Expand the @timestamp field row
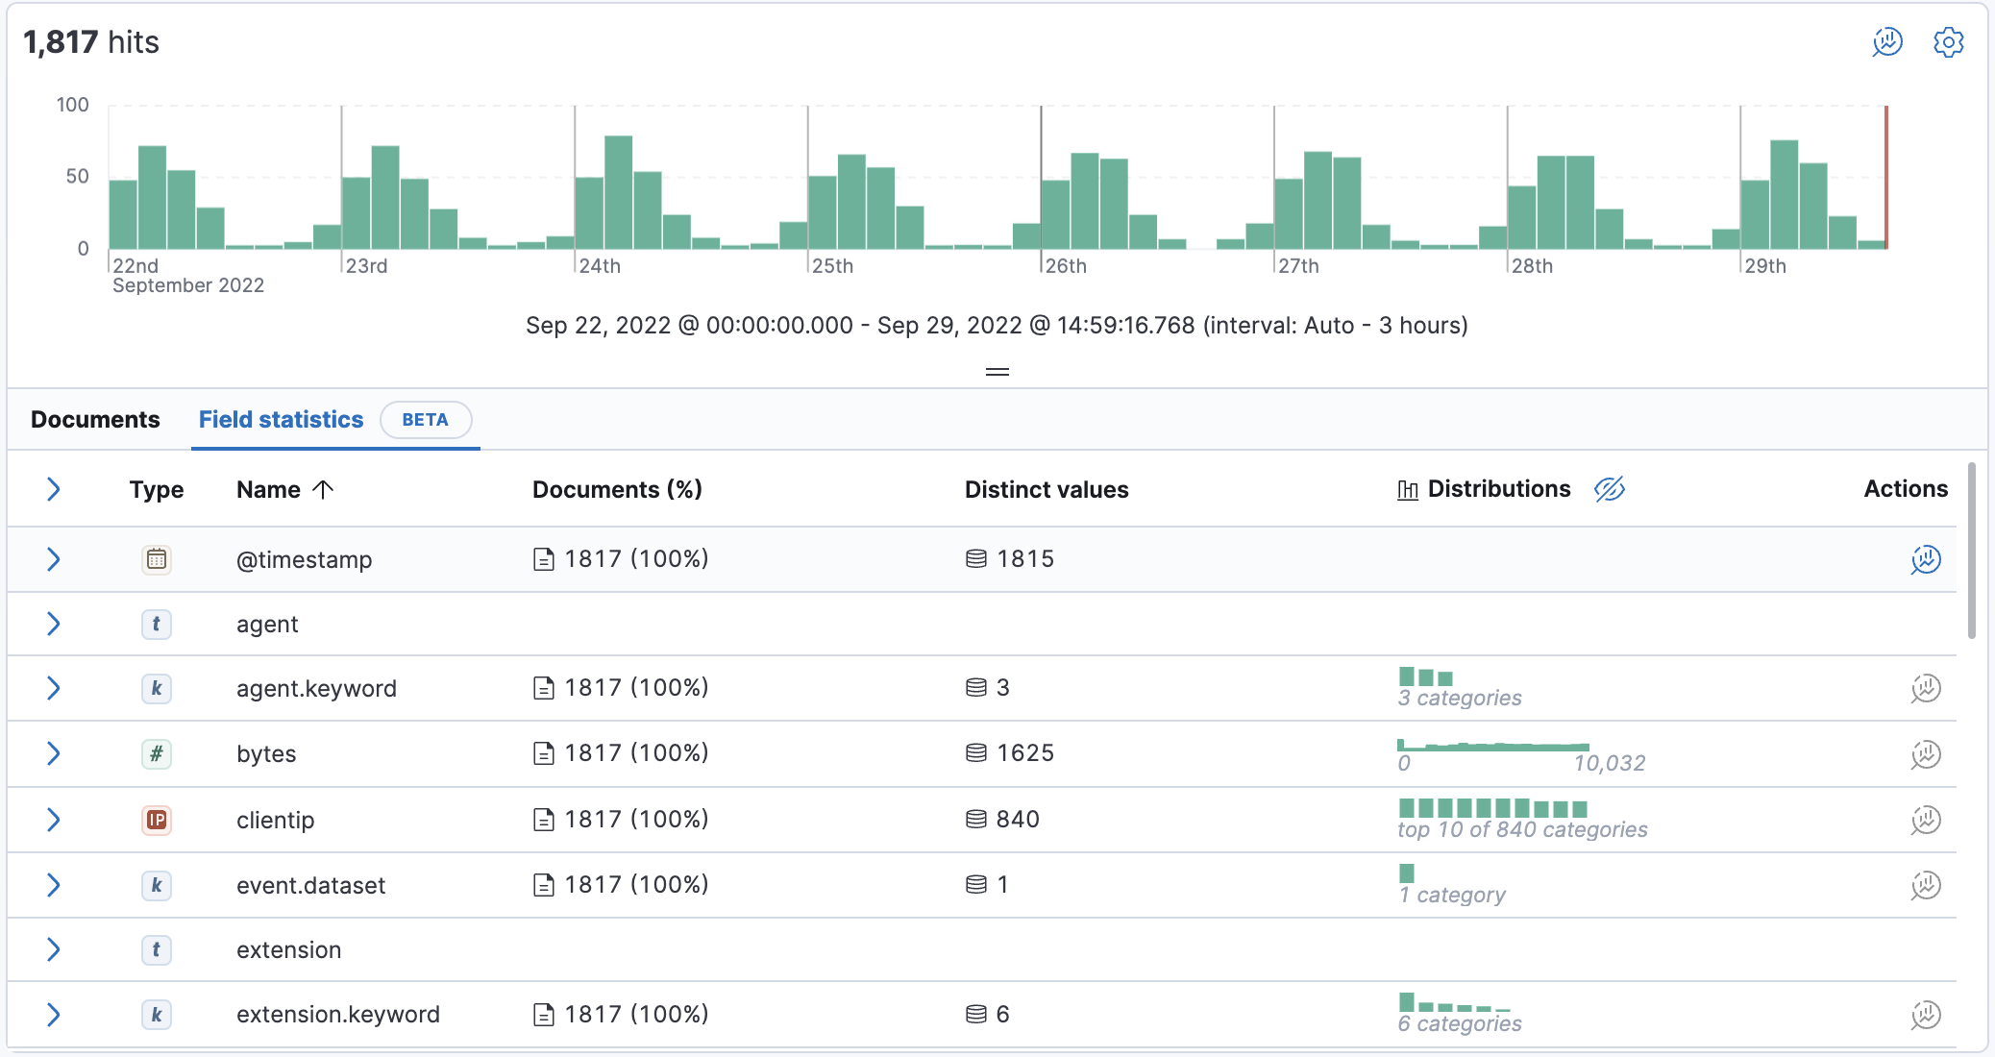The height and width of the screenshot is (1057, 1995). 54,558
